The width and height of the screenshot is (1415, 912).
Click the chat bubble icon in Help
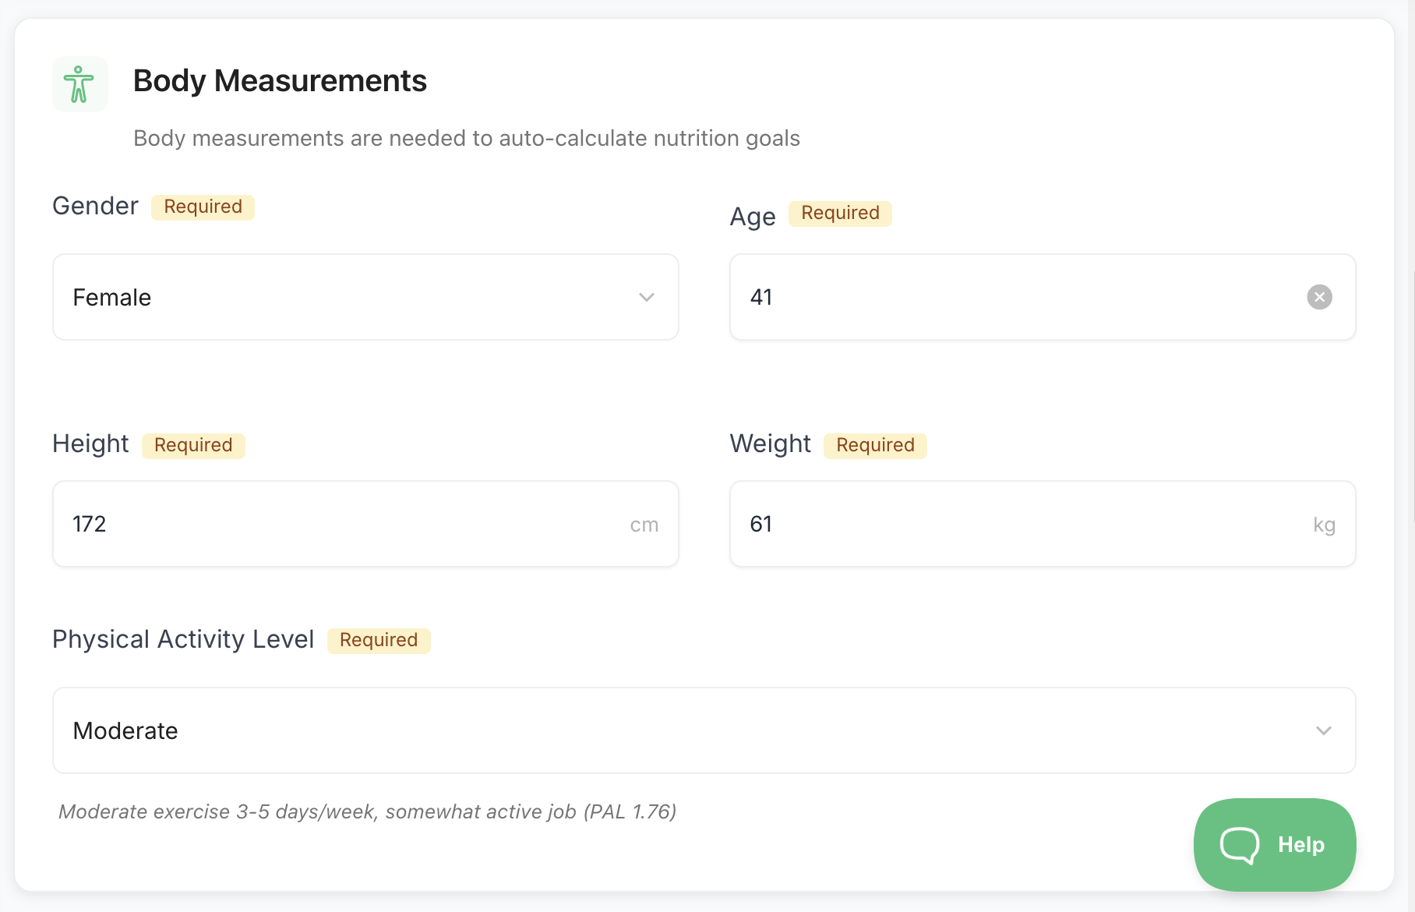coord(1239,845)
